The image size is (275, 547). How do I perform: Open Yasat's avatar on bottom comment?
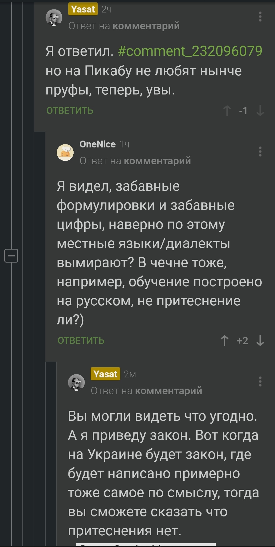tap(76, 382)
